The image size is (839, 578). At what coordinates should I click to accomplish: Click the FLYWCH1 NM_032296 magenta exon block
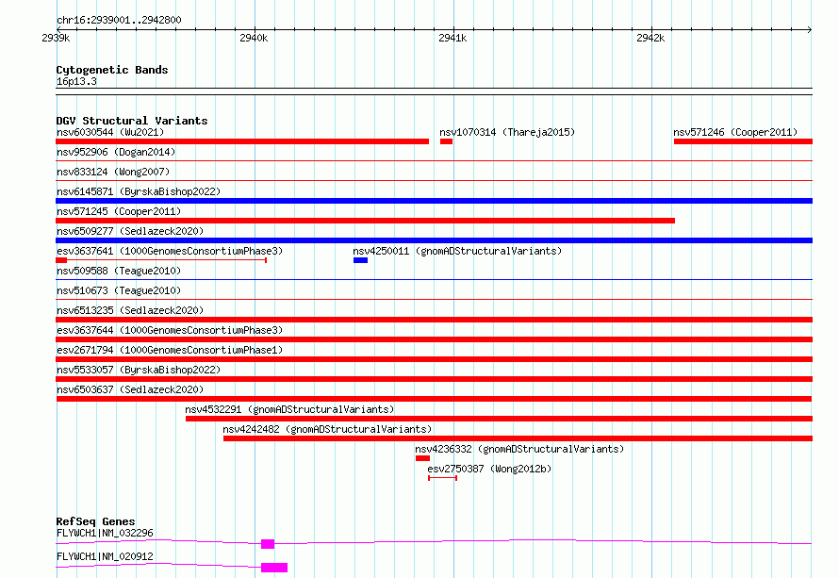point(268,544)
